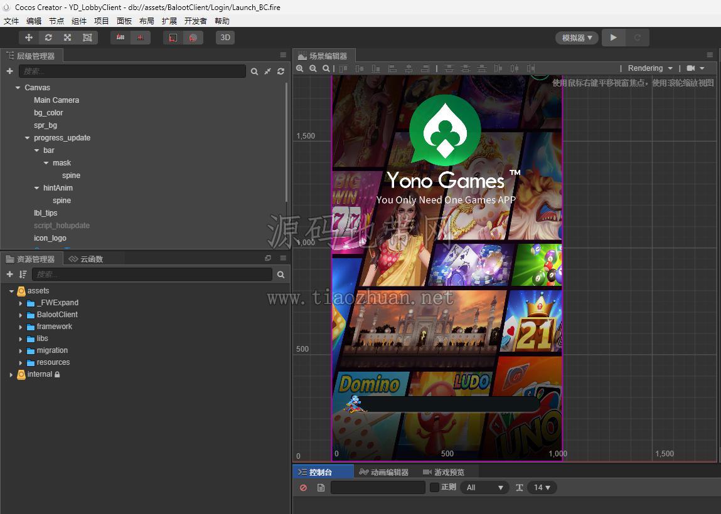Expand the BalootClient assets folder
Image resolution: width=721 pixels, height=514 pixels.
(21, 315)
